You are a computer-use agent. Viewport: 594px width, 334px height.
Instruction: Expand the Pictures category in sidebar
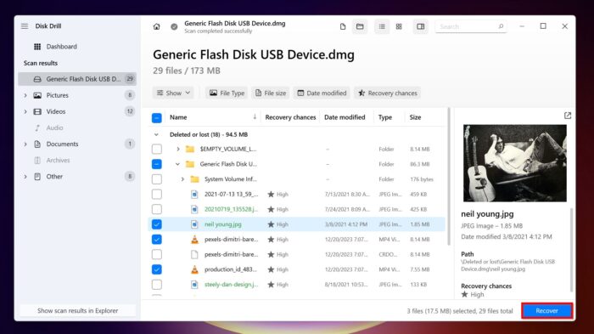(x=25, y=95)
